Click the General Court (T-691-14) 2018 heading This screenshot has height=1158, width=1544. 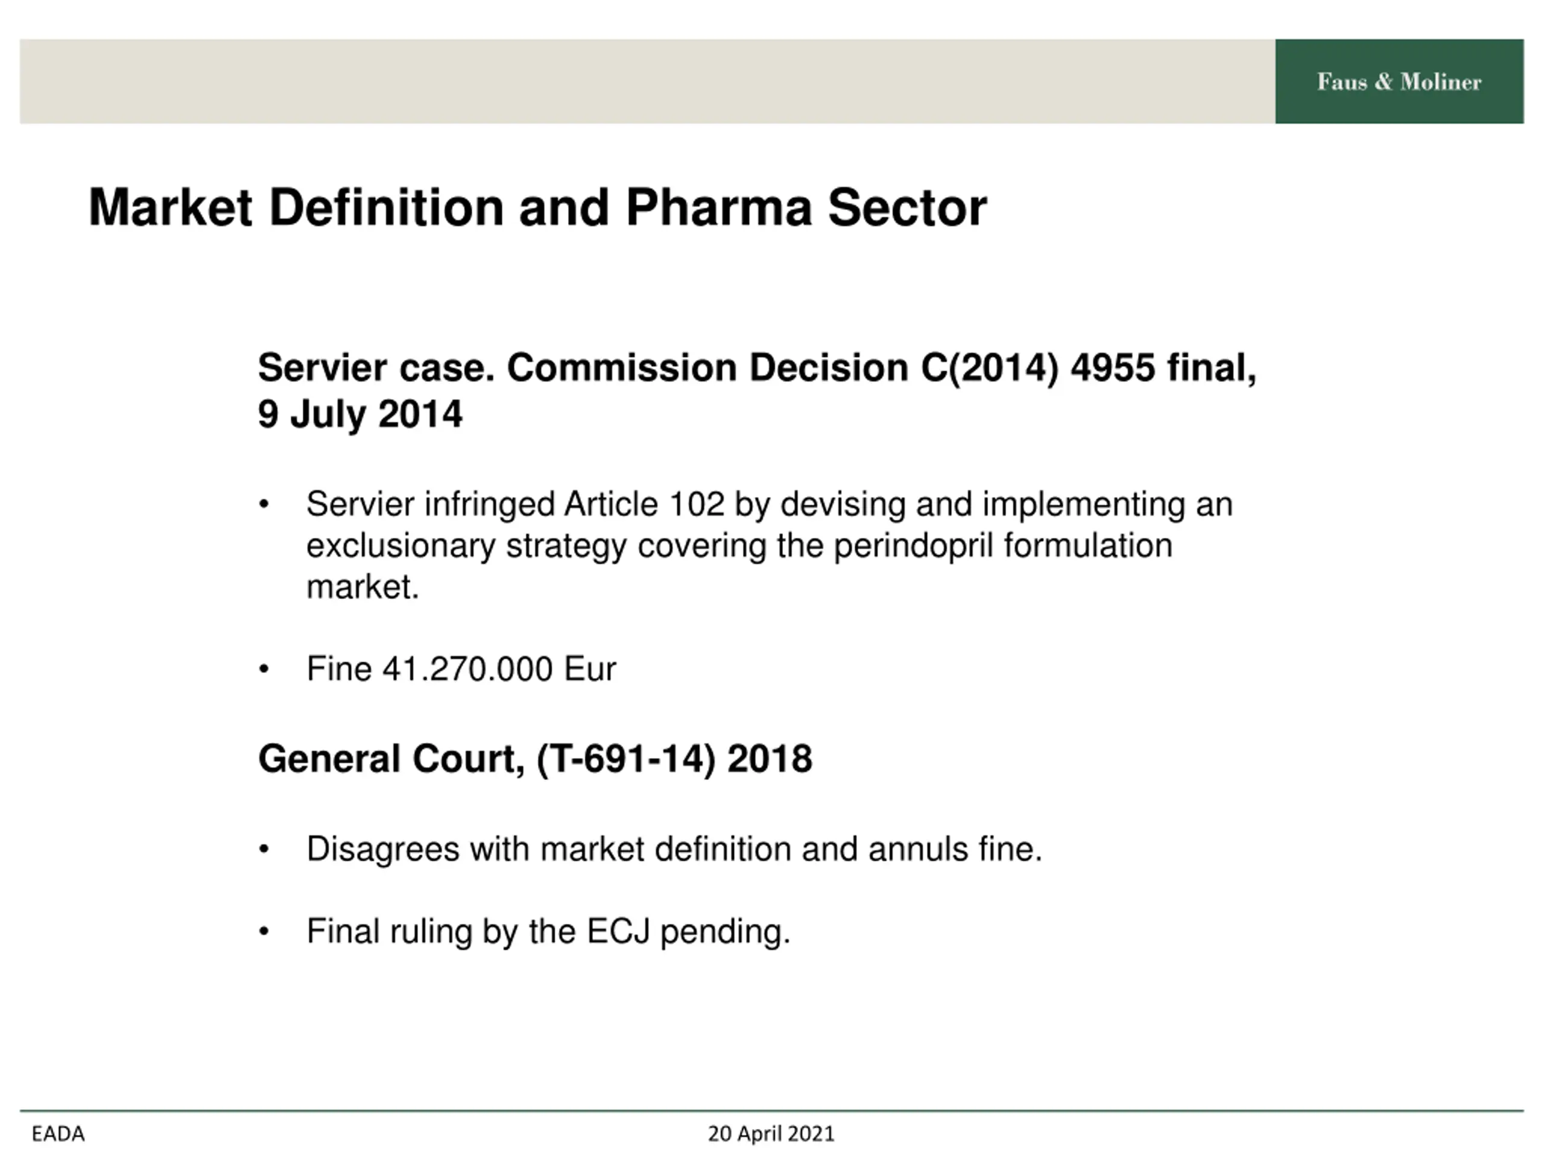pos(536,758)
